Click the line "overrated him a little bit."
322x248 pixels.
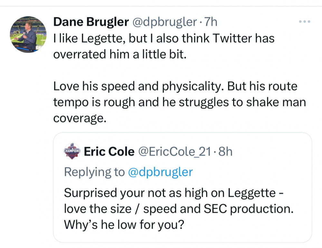tap(119, 54)
